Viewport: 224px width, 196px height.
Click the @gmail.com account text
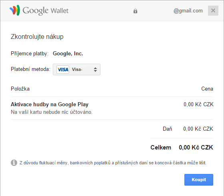[188, 11]
